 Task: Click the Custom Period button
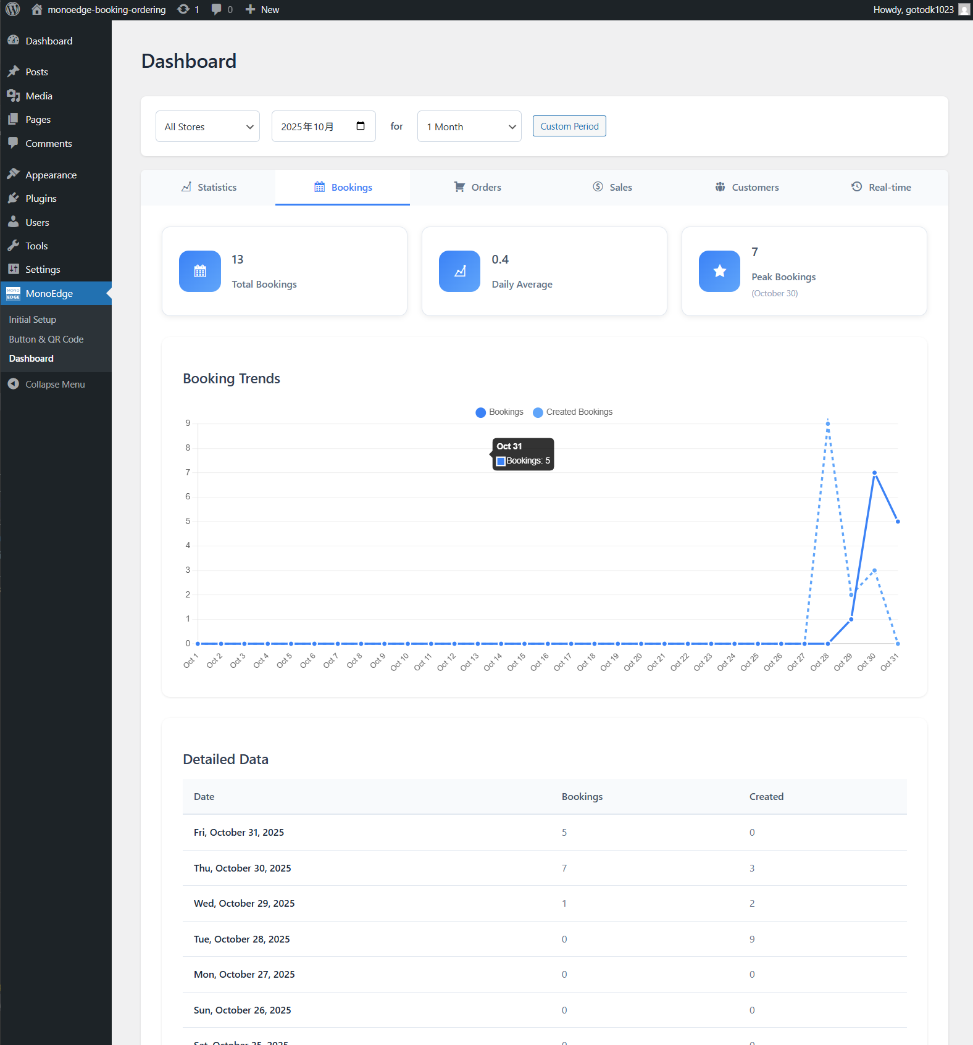pyautogui.click(x=570, y=126)
